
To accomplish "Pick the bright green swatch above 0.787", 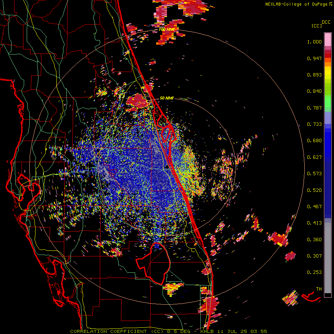I will tap(328, 101).
